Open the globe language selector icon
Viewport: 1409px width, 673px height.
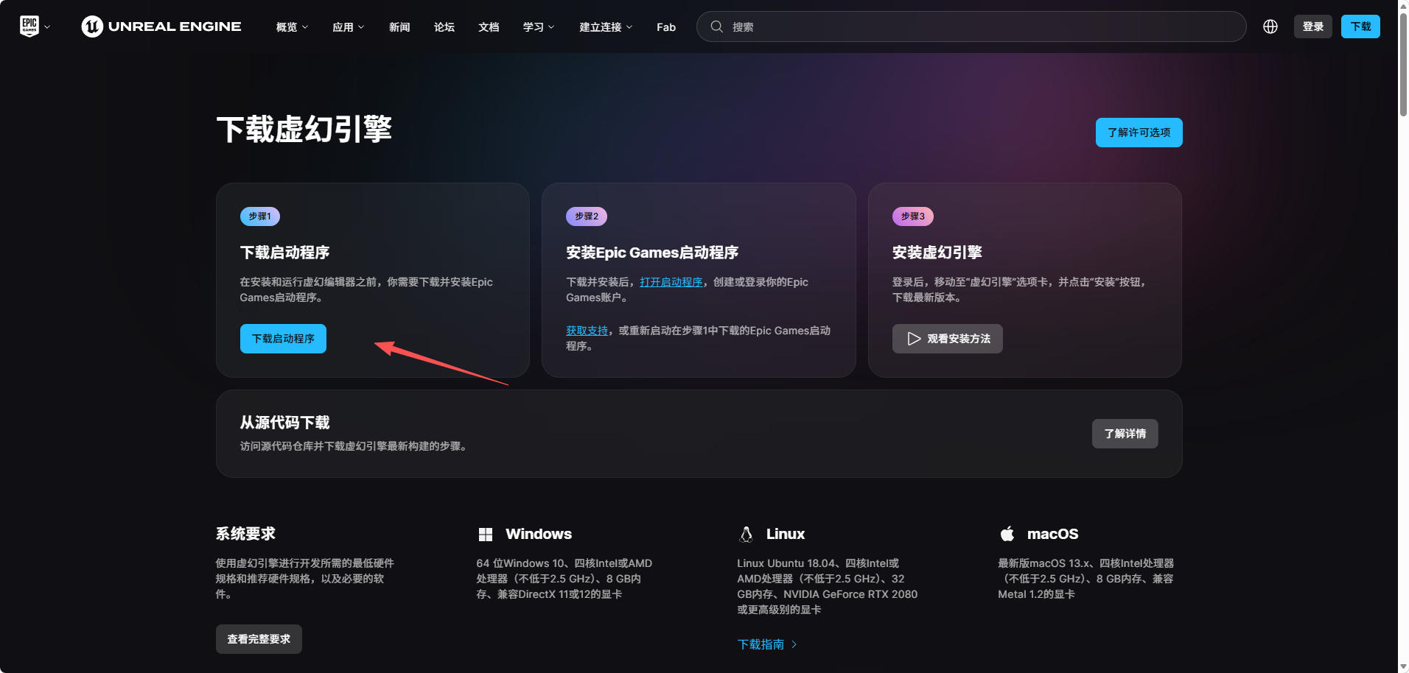1270,27
